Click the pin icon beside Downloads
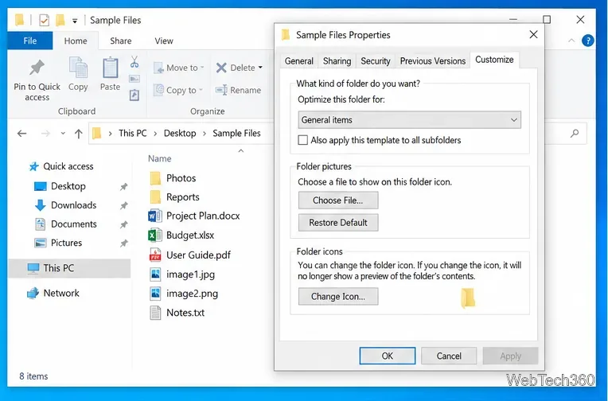This screenshot has width=608, height=401. pos(123,205)
